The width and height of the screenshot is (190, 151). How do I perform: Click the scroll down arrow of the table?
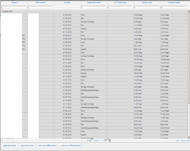pos(189,137)
